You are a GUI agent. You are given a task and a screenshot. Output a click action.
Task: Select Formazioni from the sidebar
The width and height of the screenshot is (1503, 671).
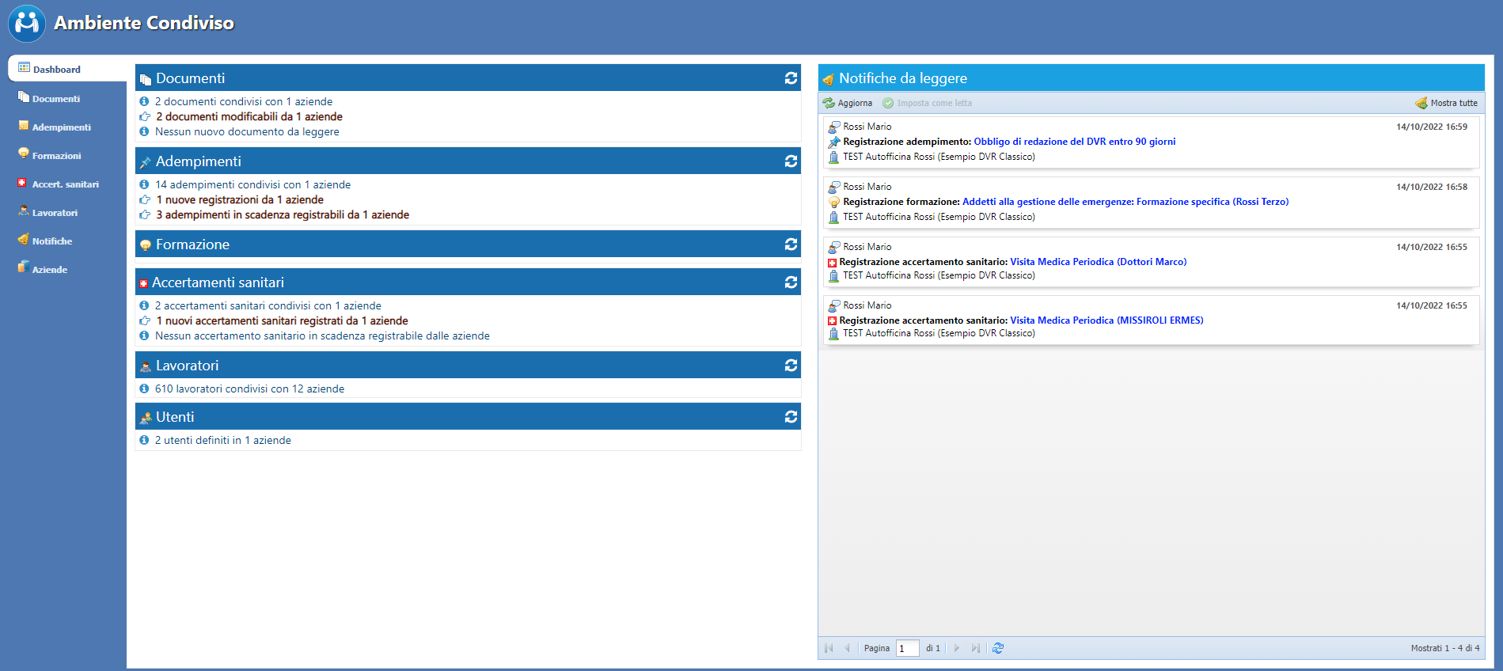point(56,156)
